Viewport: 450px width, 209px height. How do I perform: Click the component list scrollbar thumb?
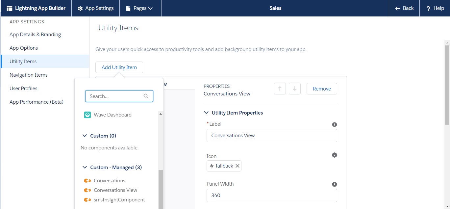point(161,189)
